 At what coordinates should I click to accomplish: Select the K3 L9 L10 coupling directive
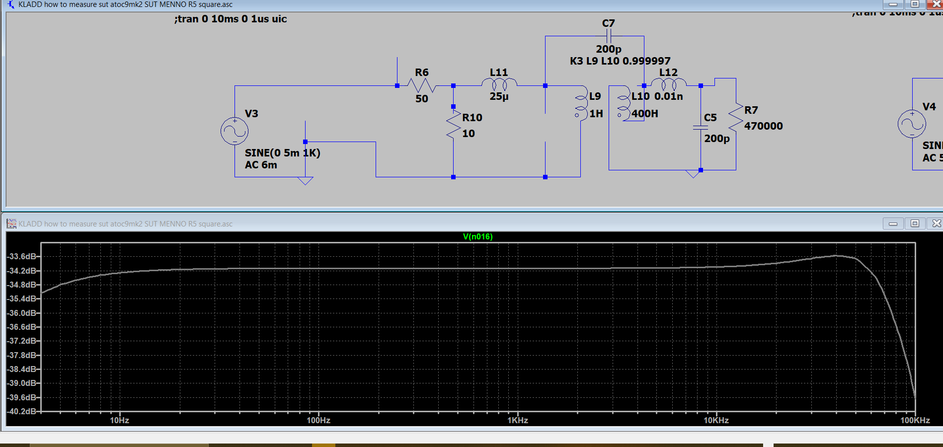tap(620, 61)
